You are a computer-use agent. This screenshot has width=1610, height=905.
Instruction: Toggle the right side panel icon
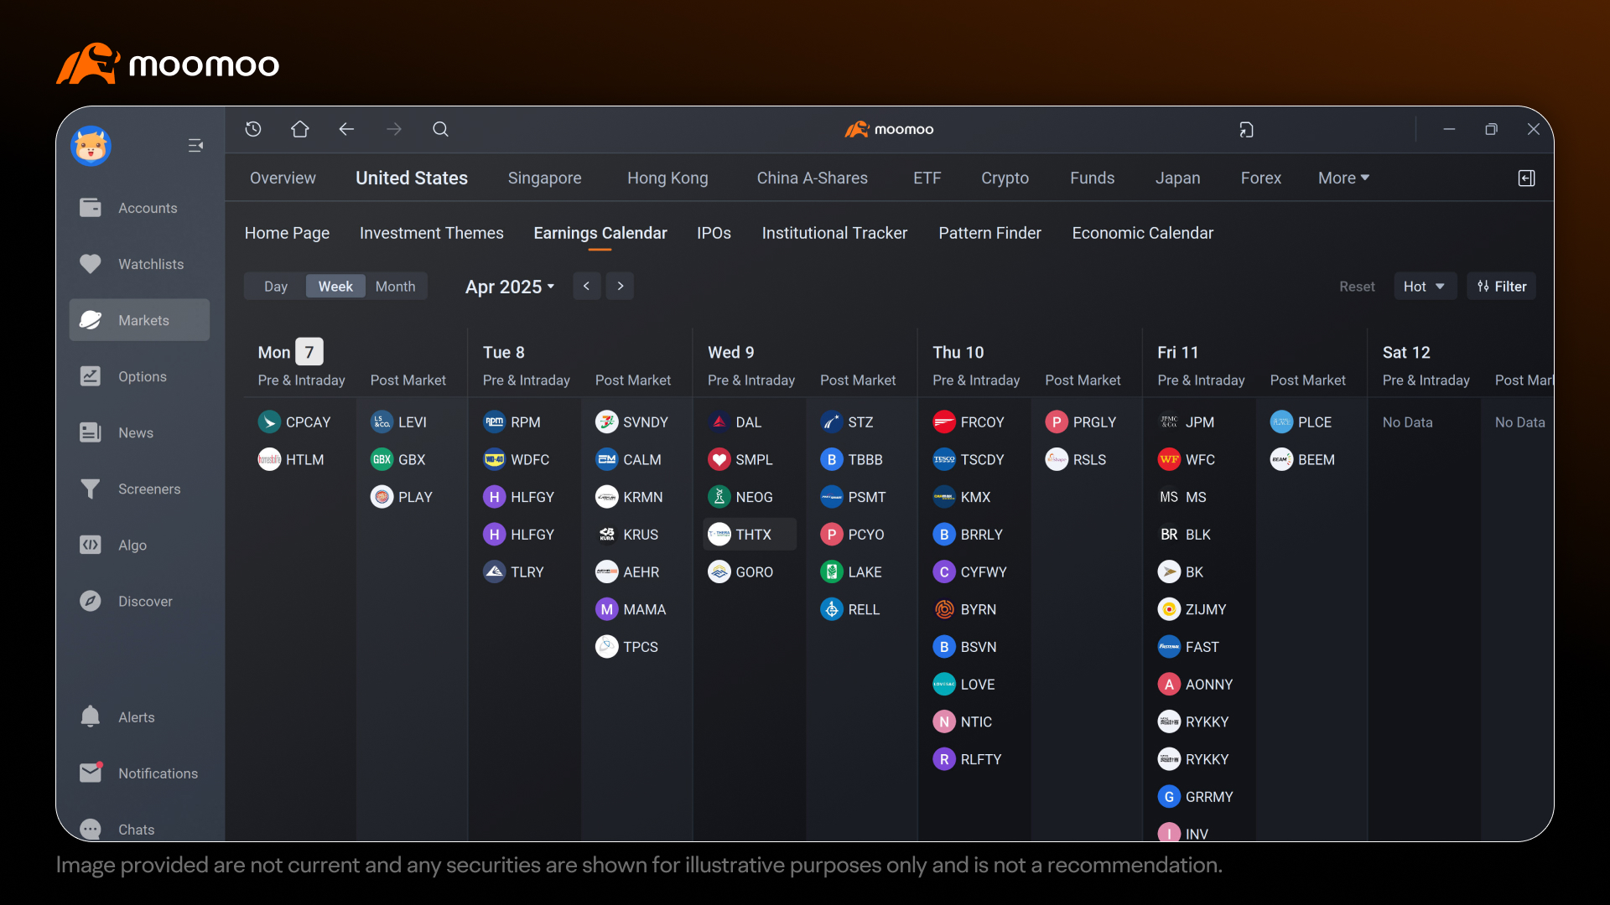(x=1526, y=178)
